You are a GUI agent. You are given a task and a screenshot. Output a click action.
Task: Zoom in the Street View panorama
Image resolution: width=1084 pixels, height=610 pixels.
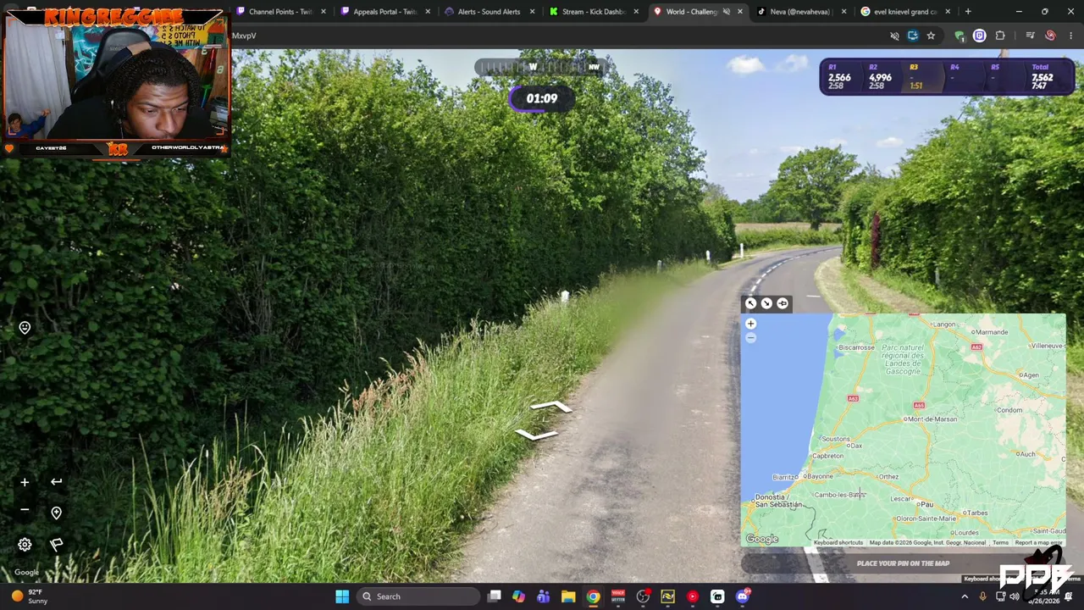click(25, 482)
